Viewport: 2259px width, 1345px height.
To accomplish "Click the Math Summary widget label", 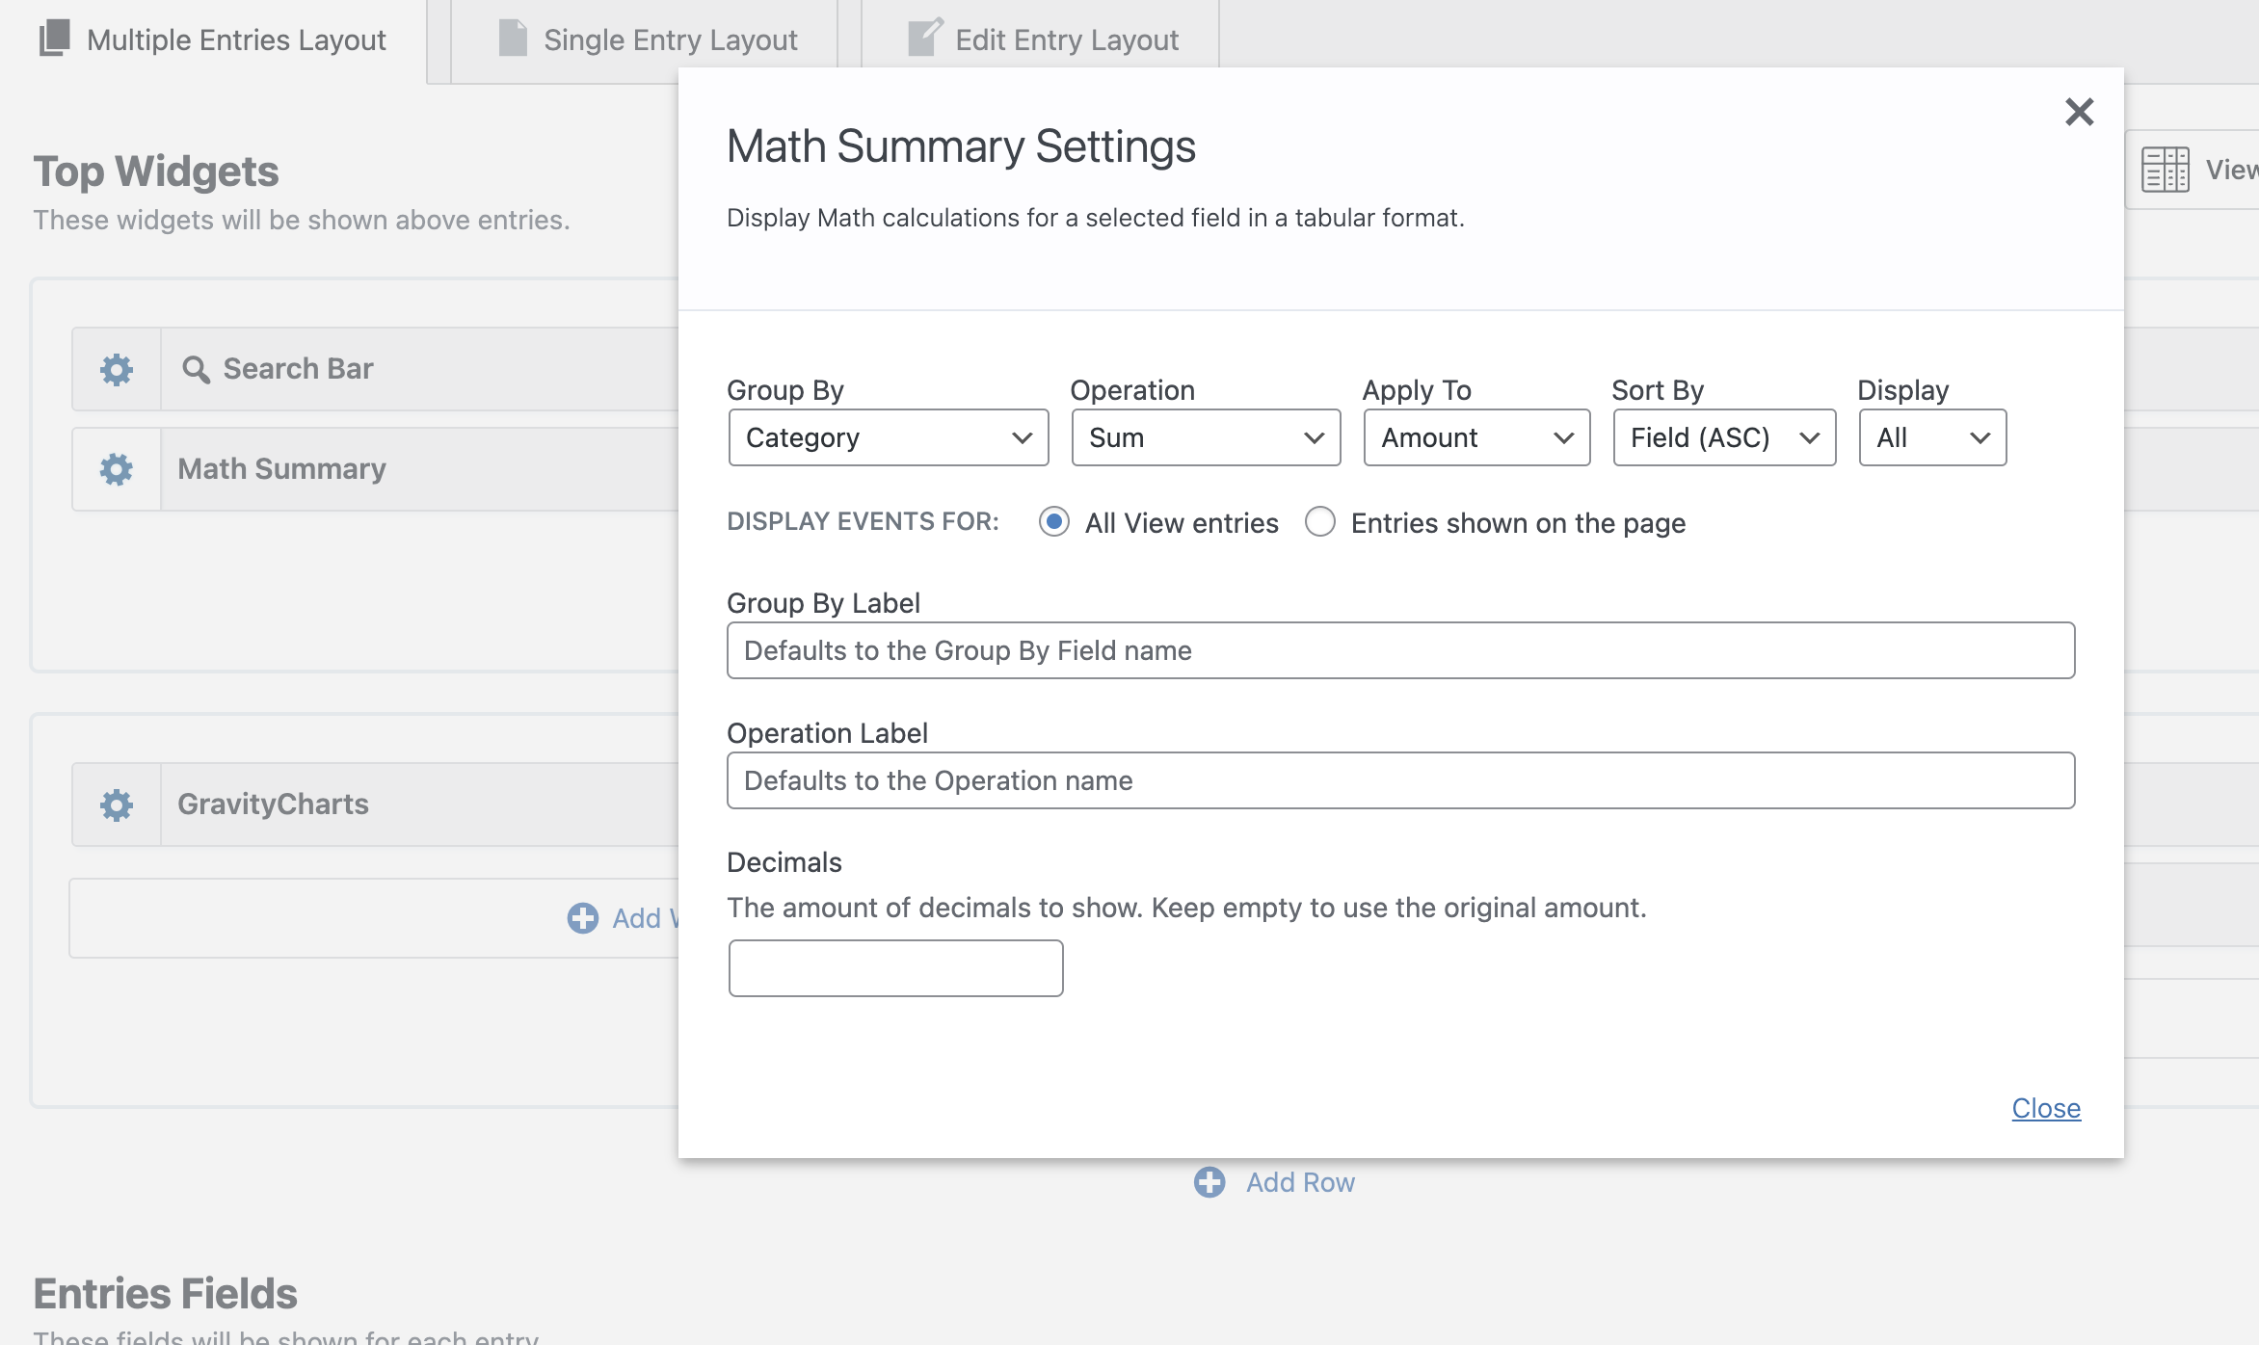I will tap(281, 469).
